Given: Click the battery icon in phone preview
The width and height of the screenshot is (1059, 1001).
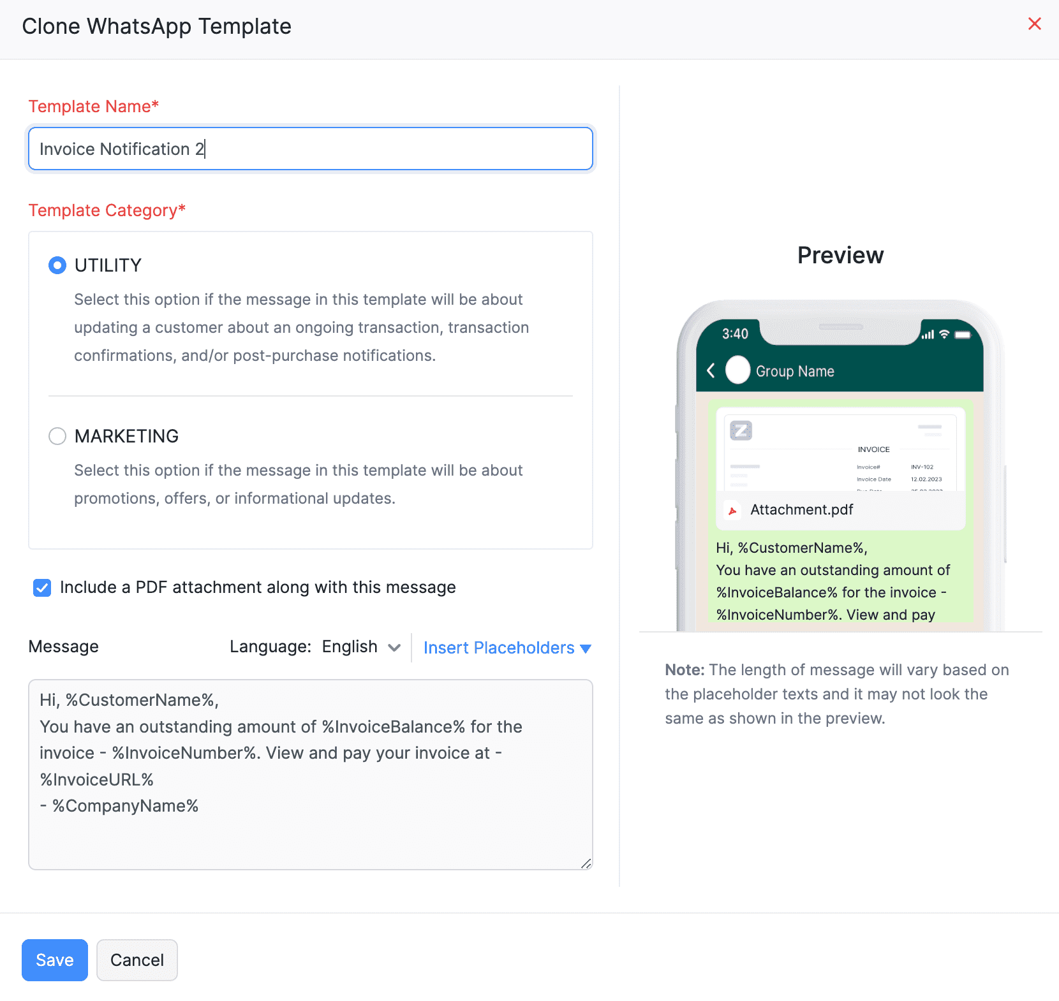Looking at the screenshot, I should click(x=962, y=335).
